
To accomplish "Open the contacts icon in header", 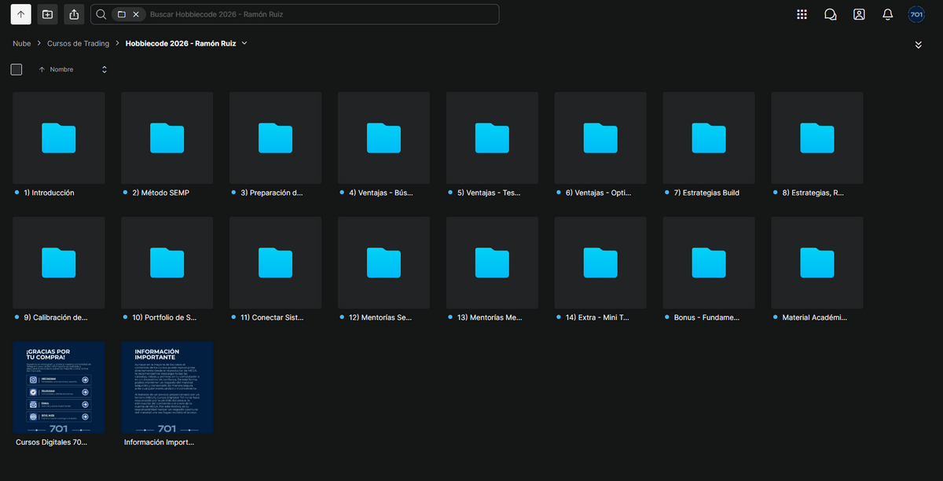I will (x=859, y=14).
